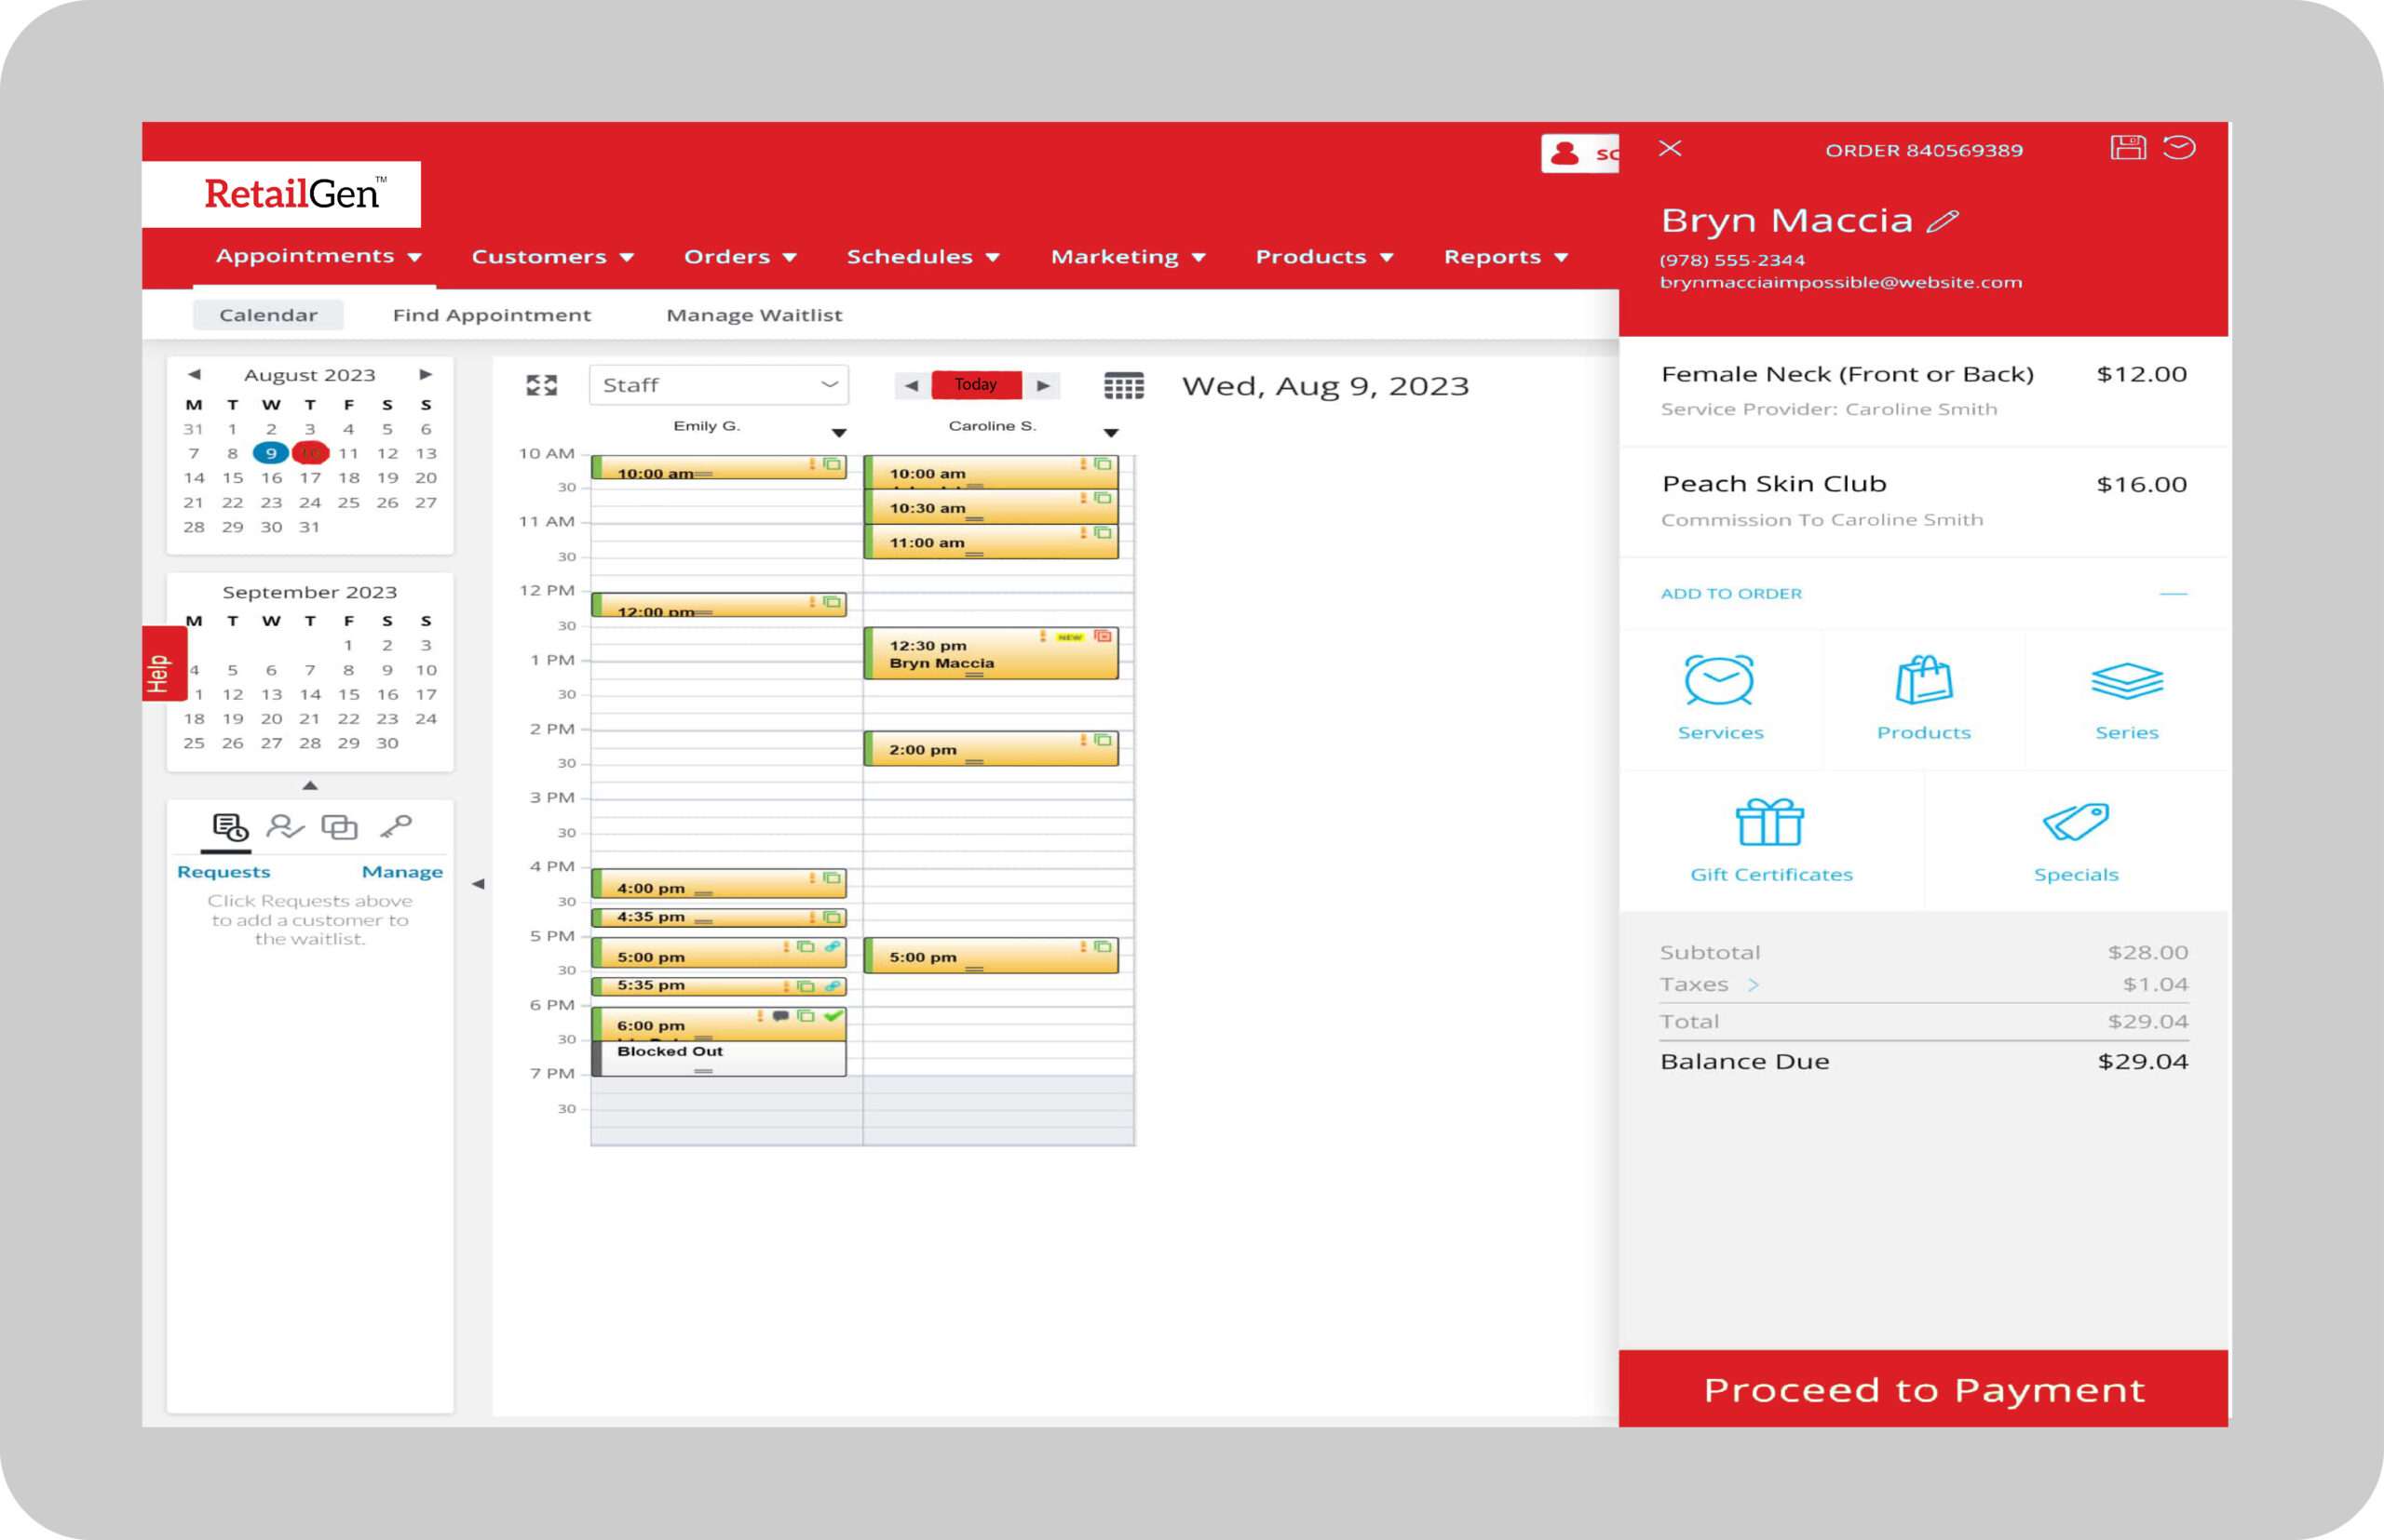Click the save order floppy disk icon
Image resolution: width=2384 pixels, height=1540 pixels.
click(x=2127, y=148)
